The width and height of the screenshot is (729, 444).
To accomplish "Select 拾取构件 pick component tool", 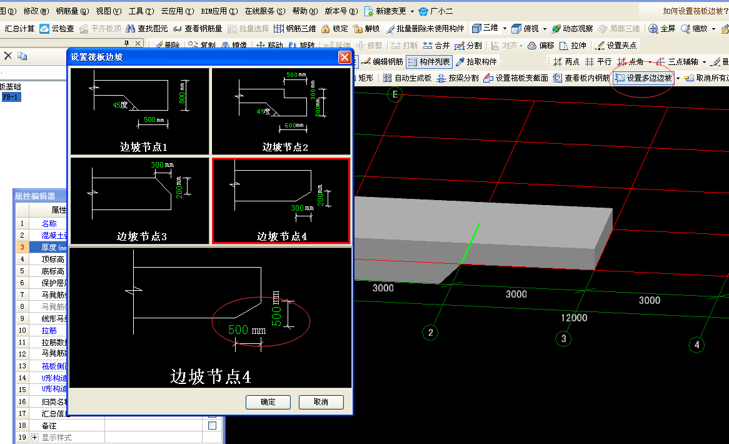I will click(476, 62).
